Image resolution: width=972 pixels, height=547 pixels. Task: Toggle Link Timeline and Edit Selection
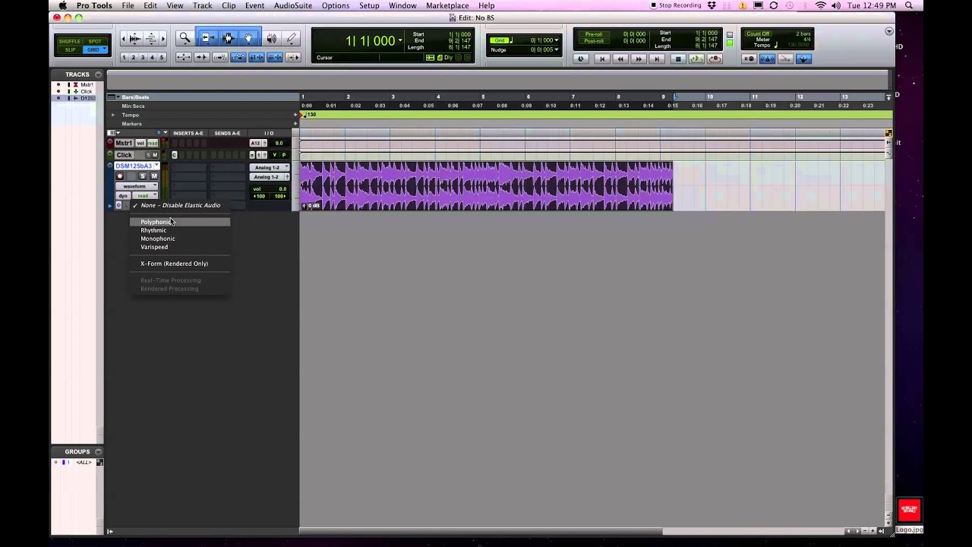click(257, 57)
